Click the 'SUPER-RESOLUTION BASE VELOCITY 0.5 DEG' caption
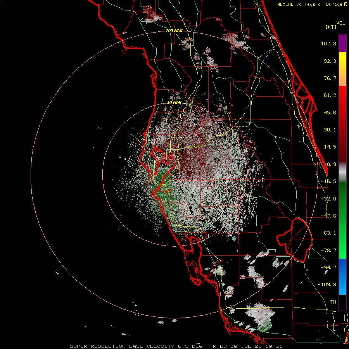This screenshot has width=349, height=349. 136,346
